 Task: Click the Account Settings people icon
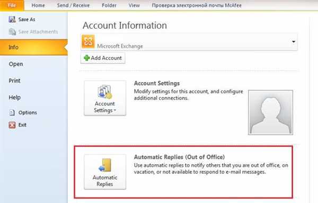(105, 92)
